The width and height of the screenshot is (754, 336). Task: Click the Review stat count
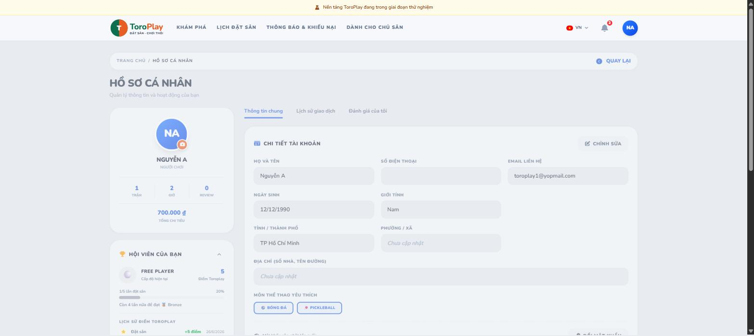[x=207, y=188]
